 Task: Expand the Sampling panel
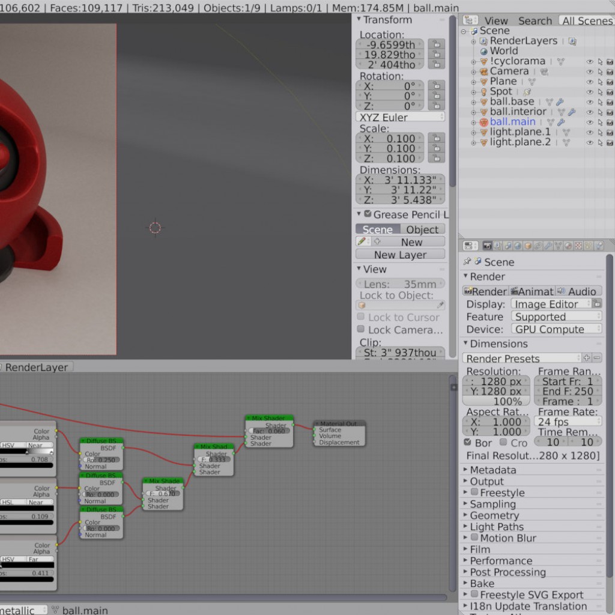(x=492, y=504)
